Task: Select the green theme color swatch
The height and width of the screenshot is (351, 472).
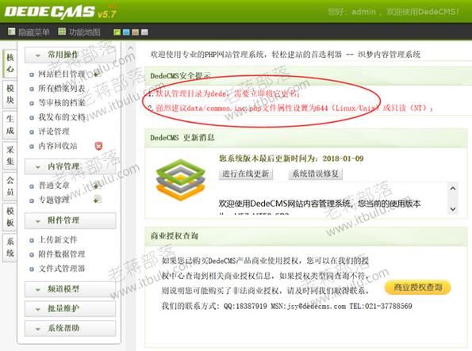Action: pyautogui.click(x=117, y=32)
